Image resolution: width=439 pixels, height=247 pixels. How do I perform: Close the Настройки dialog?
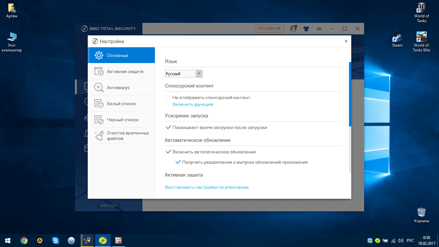tap(346, 41)
